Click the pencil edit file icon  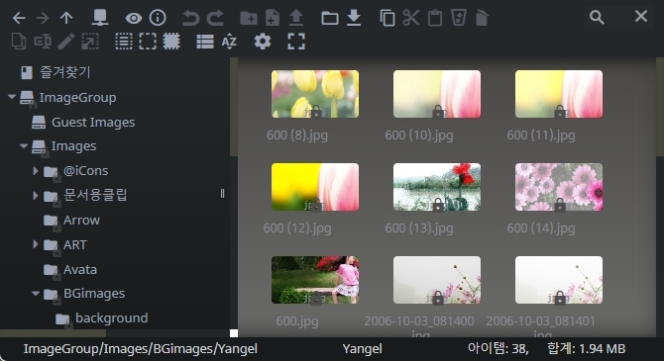point(66,42)
